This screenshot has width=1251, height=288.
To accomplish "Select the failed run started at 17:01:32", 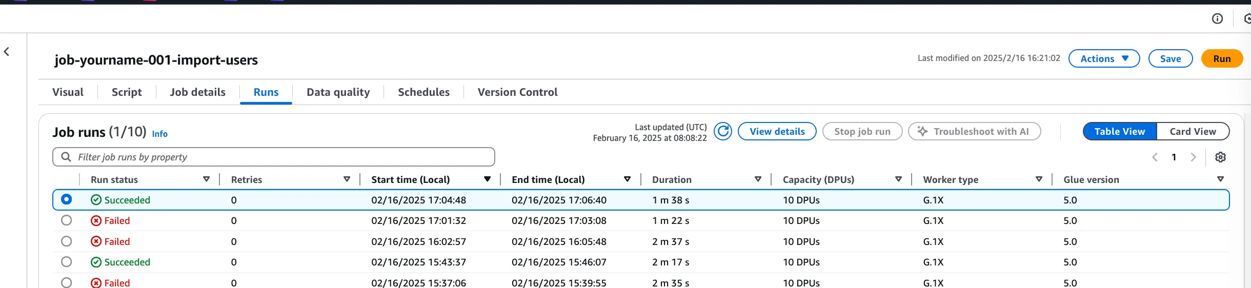I will [67, 220].
